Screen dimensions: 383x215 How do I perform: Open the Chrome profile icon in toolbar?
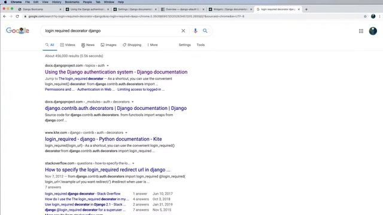click(373, 16)
